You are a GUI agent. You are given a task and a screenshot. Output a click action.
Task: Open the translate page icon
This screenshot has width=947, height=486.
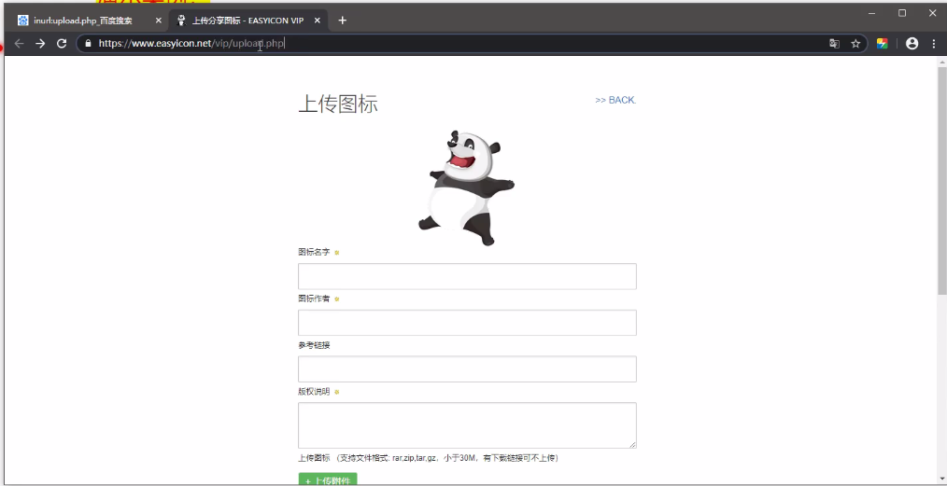(x=834, y=43)
